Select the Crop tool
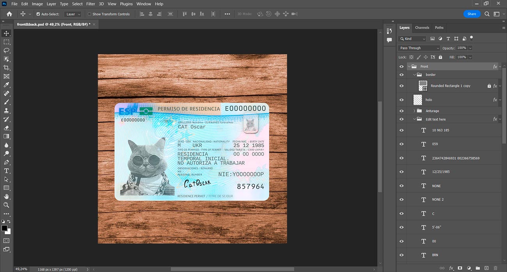Screen dimensions: 507x272 coord(6,68)
